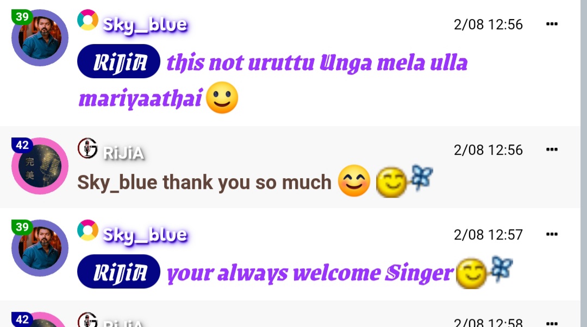This screenshot has height=327, width=587.
Task: Click microphone badge icon next to RiJiA name
Action: [x=88, y=148]
